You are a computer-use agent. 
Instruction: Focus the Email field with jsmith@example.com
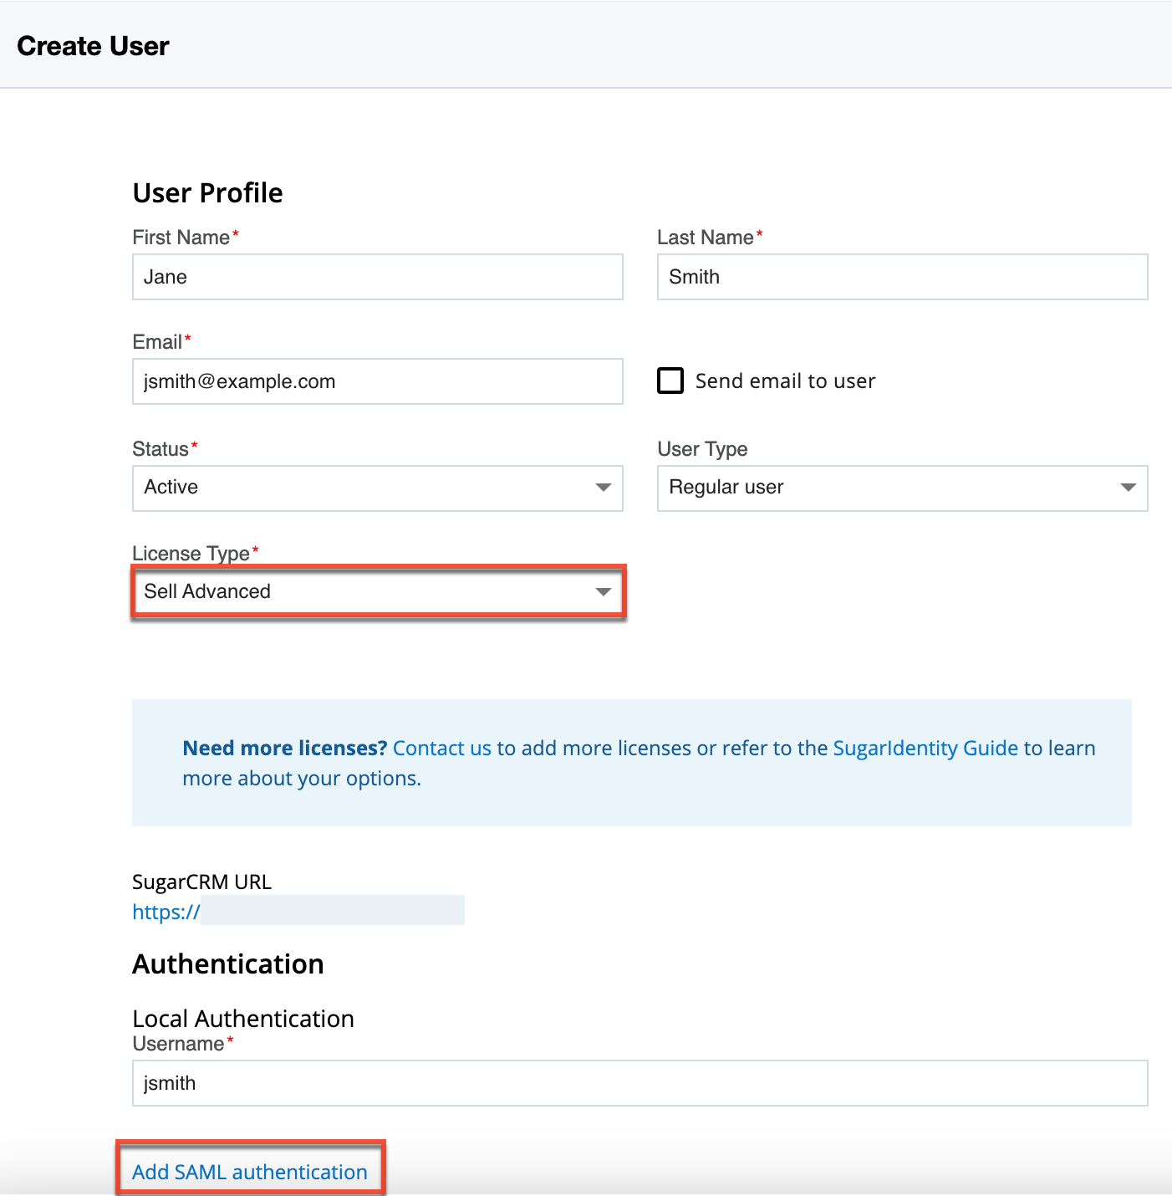tap(377, 381)
